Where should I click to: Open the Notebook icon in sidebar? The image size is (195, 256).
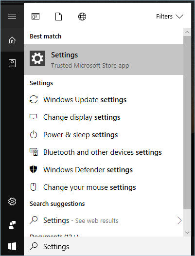click(12, 63)
